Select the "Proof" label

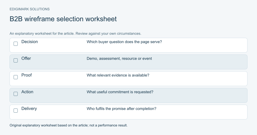pyautogui.click(x=26, y=75)
